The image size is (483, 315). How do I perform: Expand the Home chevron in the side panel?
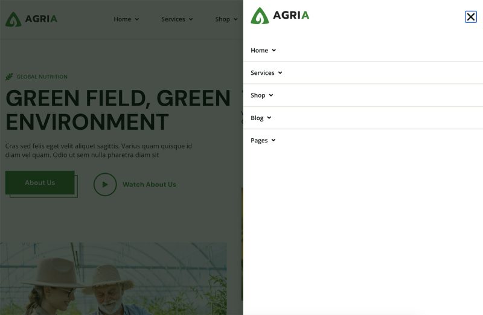pos(274,51)
